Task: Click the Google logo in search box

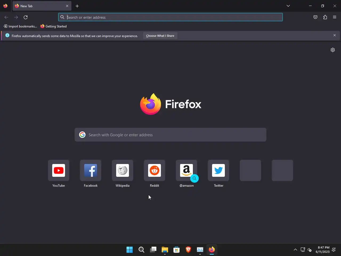Action: [82, 135]
